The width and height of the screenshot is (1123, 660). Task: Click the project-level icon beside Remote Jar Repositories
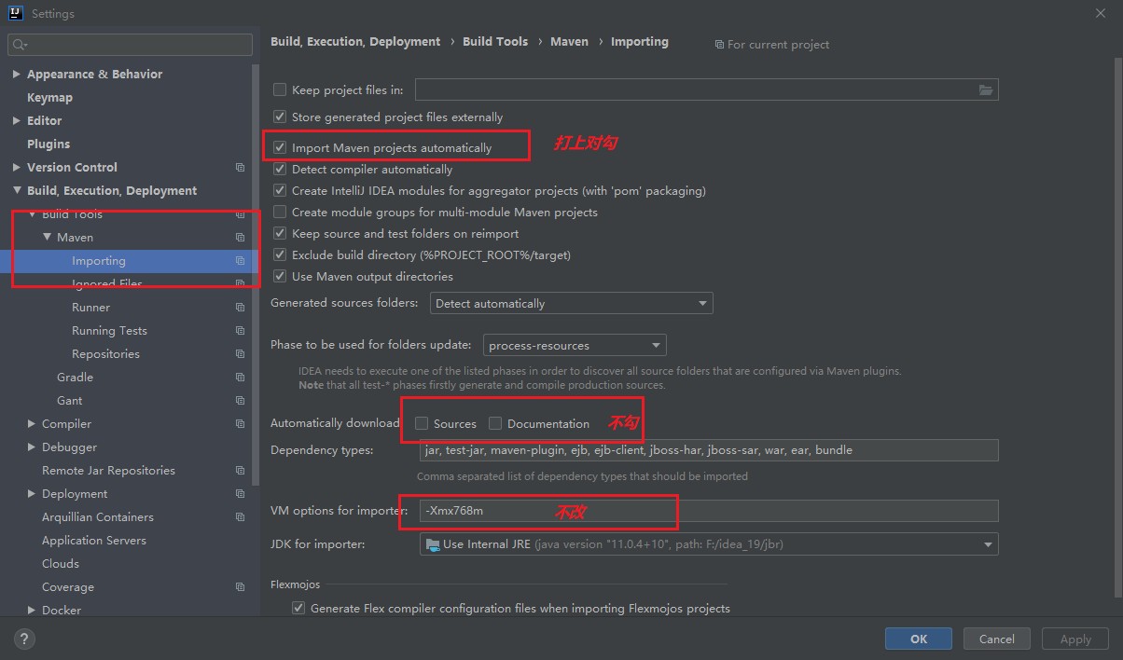[x=240, y=471]
